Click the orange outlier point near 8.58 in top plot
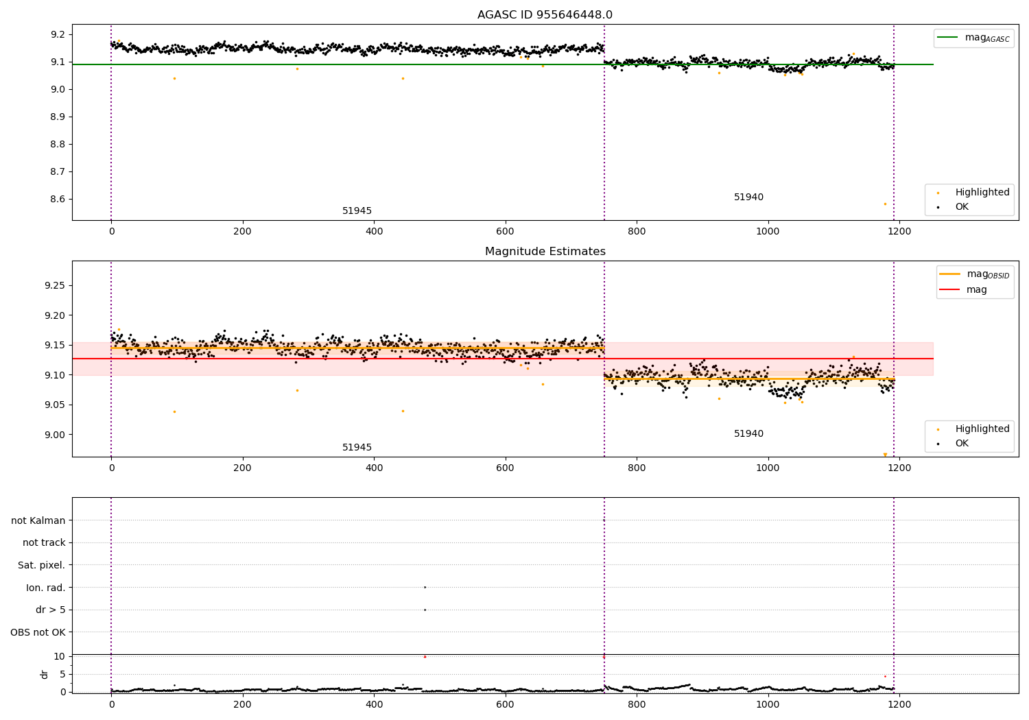 885,204
